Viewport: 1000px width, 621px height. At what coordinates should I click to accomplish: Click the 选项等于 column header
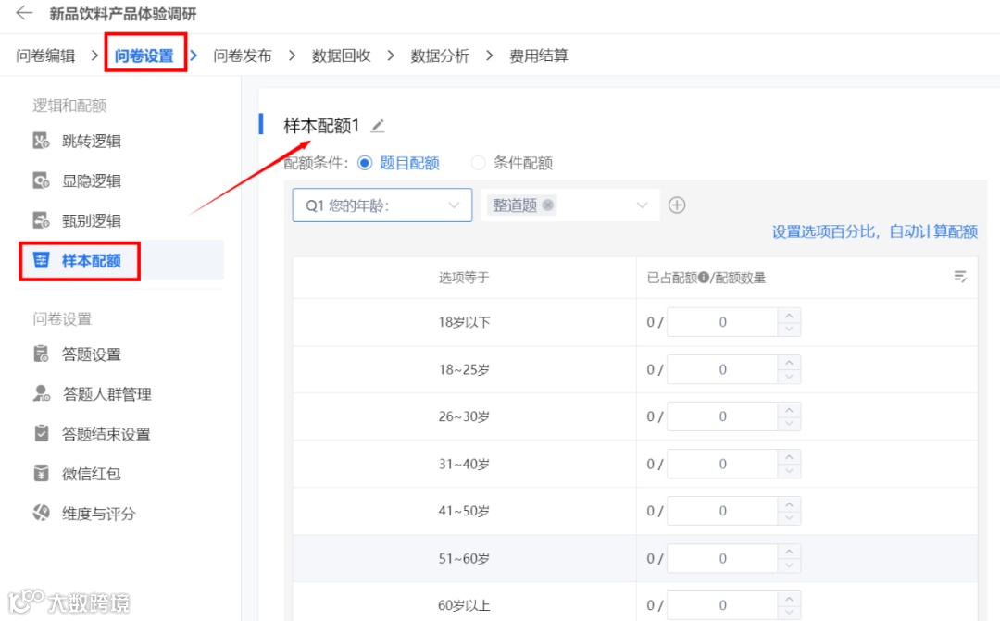pos(464,278)
